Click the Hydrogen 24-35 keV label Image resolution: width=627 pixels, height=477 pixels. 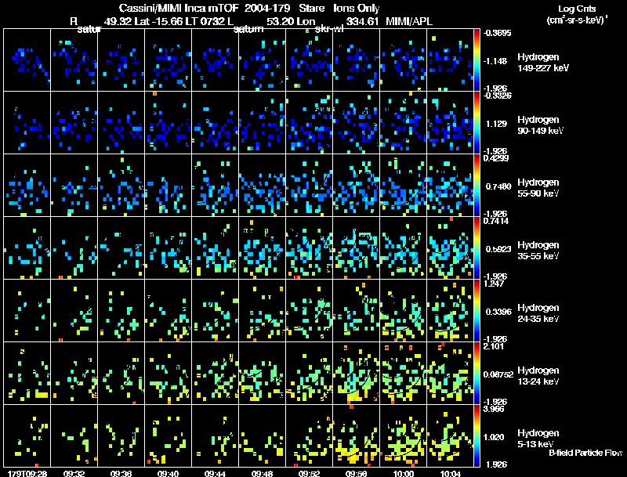click(x=538, y=313)
